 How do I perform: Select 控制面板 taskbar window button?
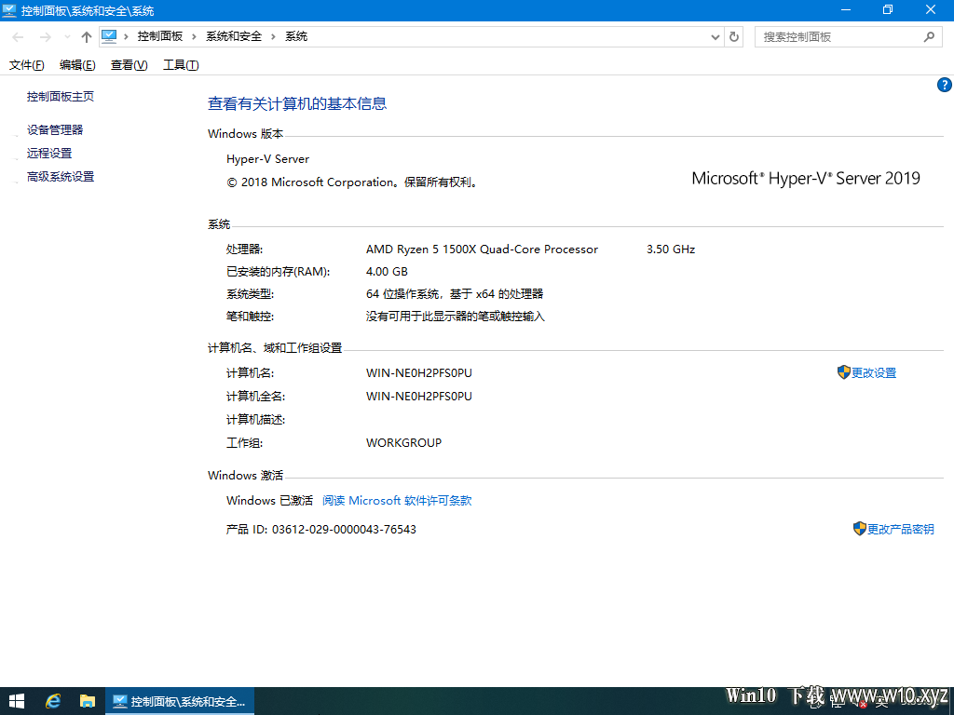(180, 701)
